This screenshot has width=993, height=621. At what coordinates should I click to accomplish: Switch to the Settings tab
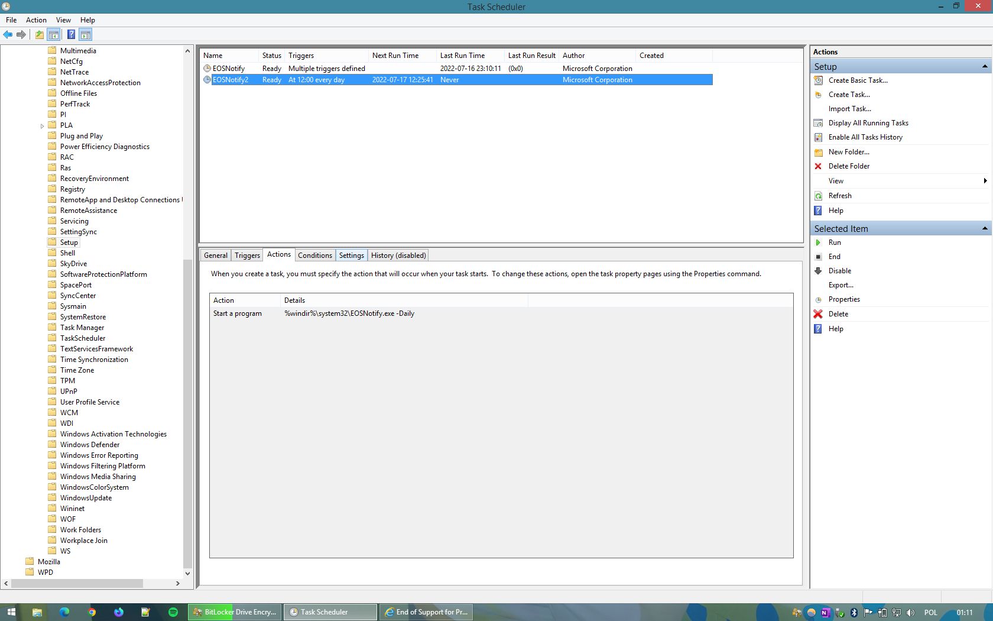click(x=352, y=255)
